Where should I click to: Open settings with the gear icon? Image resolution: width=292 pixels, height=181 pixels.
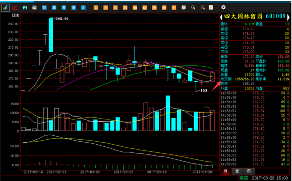(223, 7)
